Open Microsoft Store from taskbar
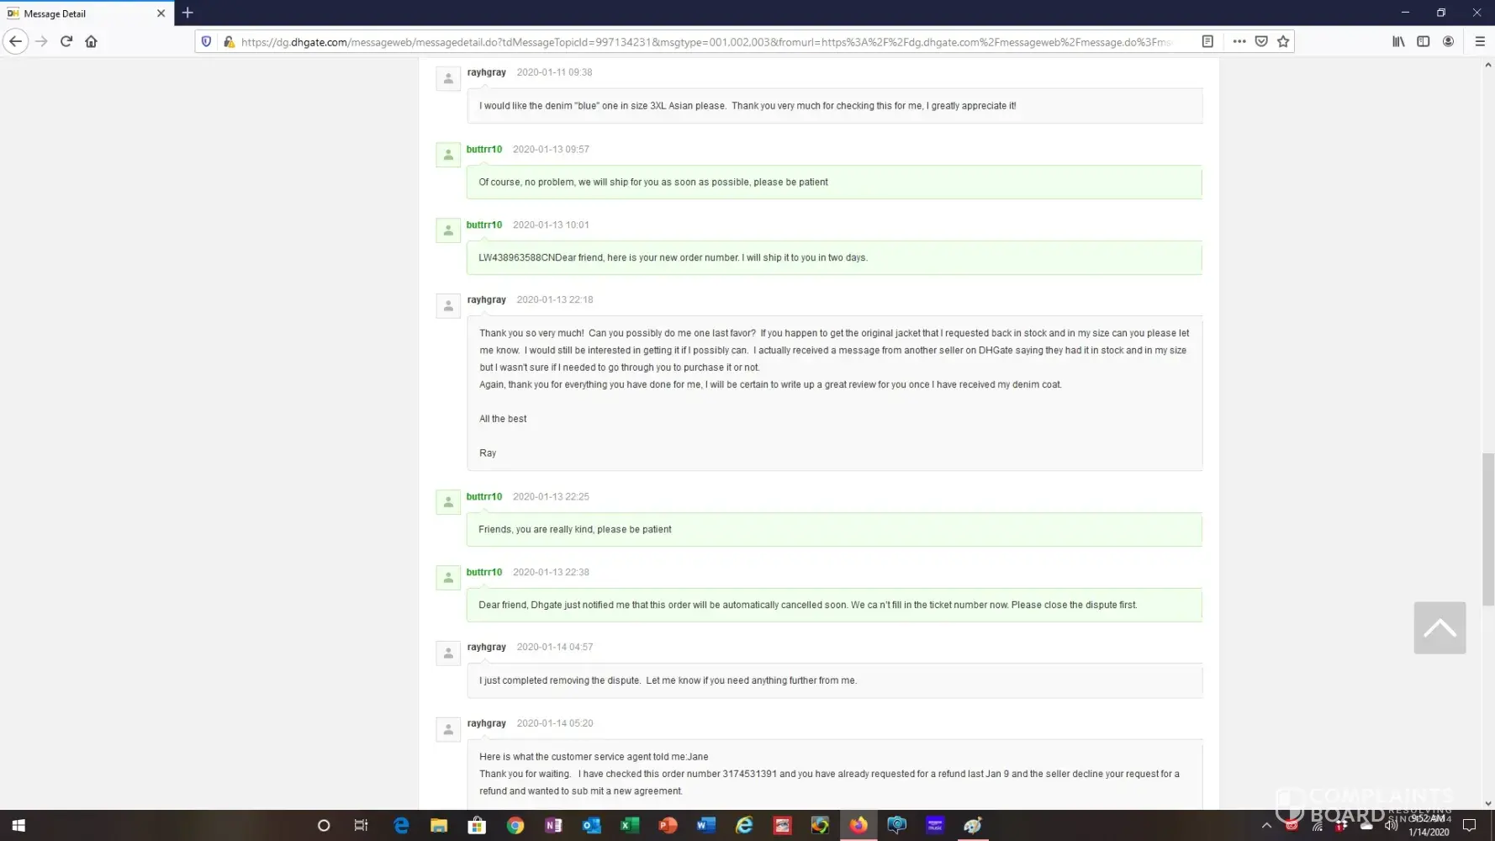 pos(477,825)
